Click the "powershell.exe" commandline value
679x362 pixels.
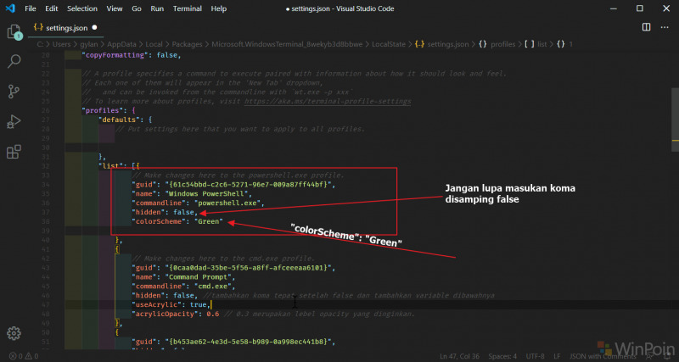(228, 203)
